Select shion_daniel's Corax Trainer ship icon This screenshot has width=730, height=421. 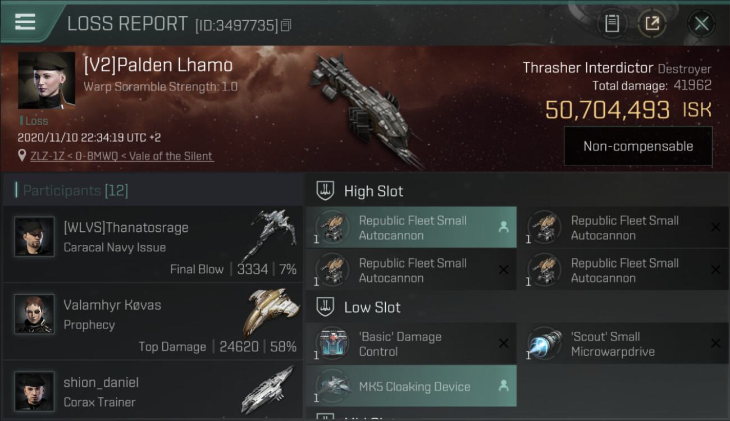(x=268, y=389)
